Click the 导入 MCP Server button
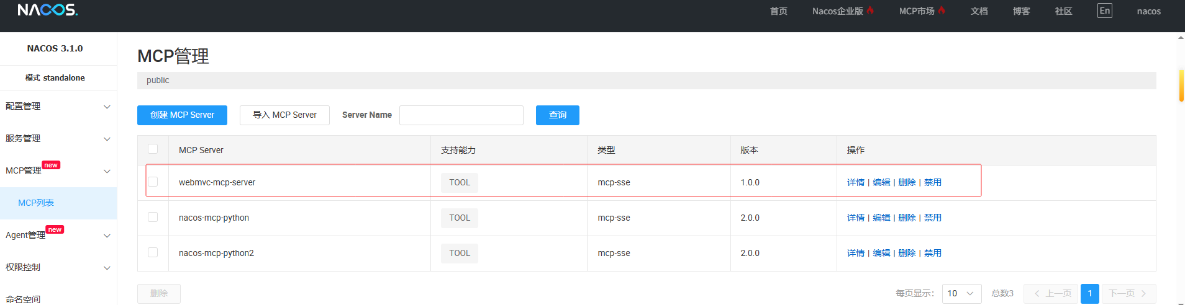Viewport: 1185px width, 305px height. point(284,115)
